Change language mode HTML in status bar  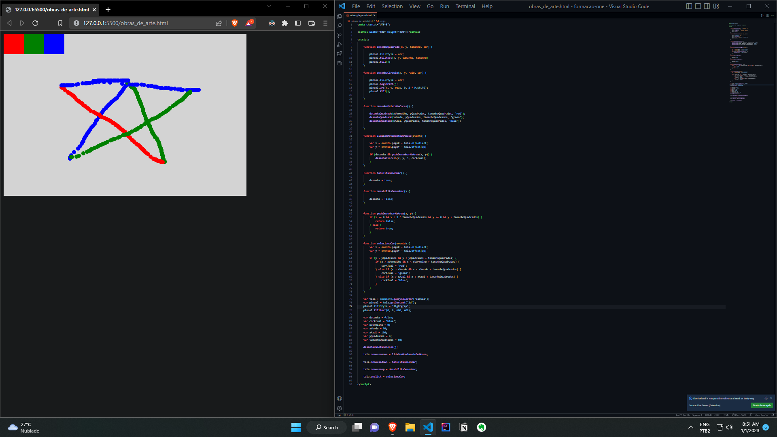726,415
